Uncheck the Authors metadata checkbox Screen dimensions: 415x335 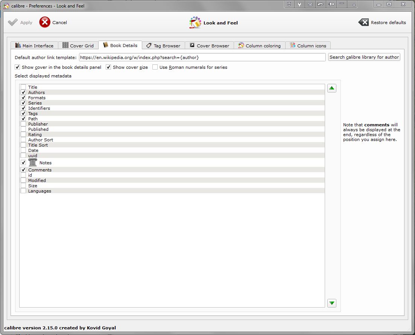coord(24,92)
